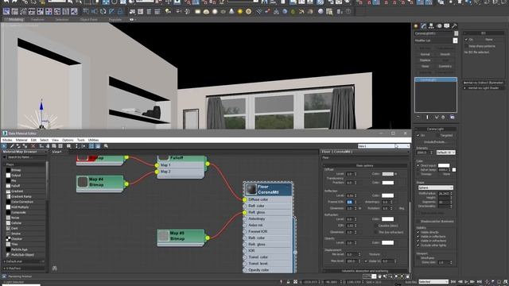Open the Material menu
This screenshot has width=509, height=286.
coord(21,140)
